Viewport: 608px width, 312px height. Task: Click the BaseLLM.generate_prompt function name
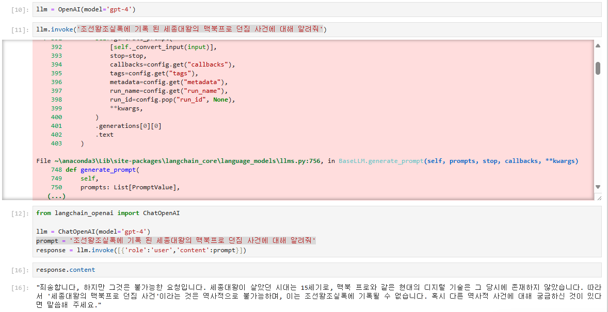click(x=381, y=161)
